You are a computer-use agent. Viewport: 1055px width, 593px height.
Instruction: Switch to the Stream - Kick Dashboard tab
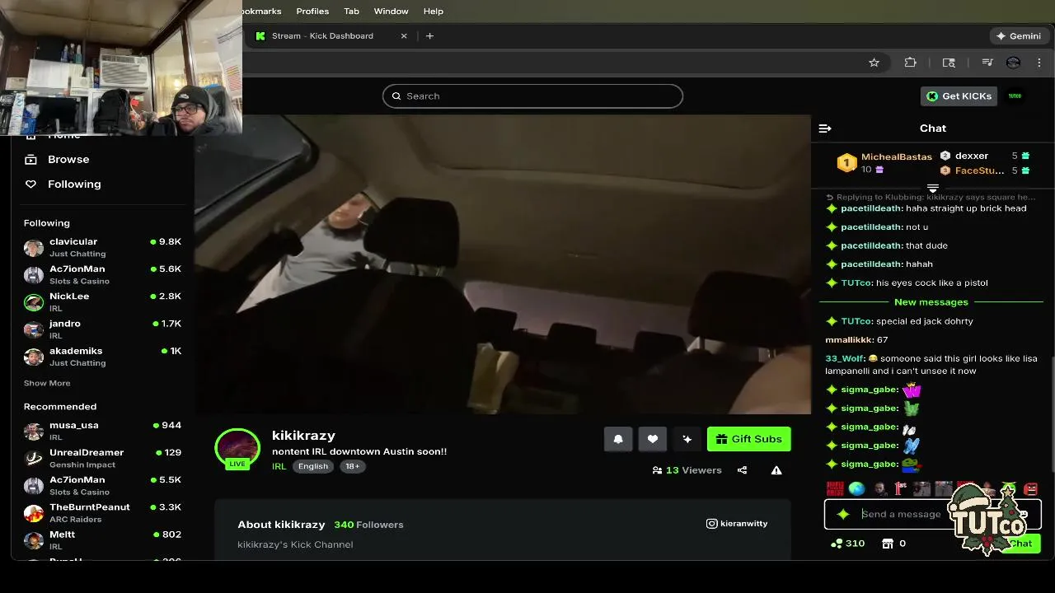pyautogui.click(x=330, y=36)
